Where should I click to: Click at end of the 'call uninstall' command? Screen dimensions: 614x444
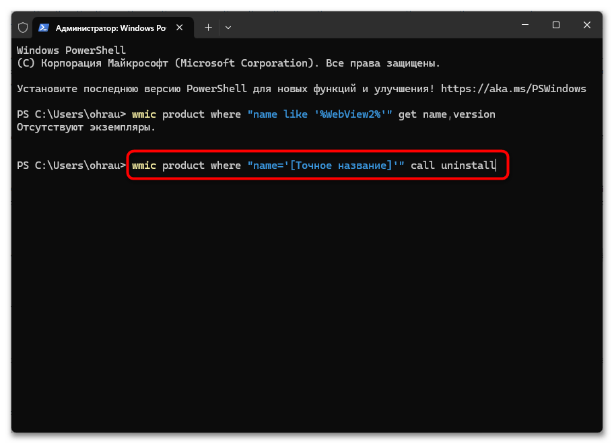click(x=496, y=165)
